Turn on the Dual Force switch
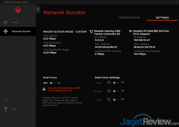The width and height of the screenshot is (179, 127). pyautogui.click(x=53, y=83)
